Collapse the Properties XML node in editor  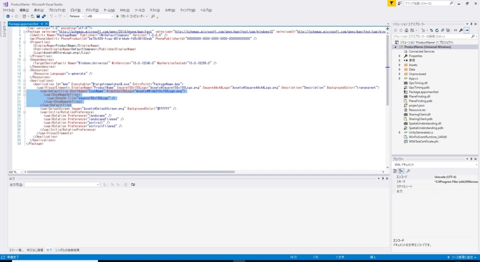pos(24,42)
